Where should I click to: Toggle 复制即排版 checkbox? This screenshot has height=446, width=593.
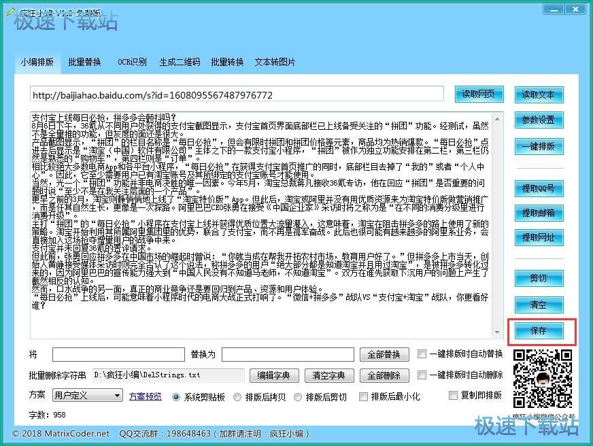pyautogui.click(x=453, y=396)
